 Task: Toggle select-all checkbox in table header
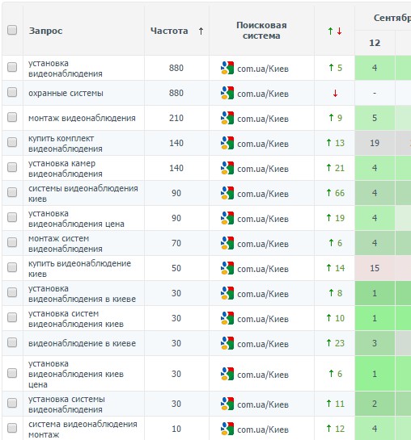pyautogui.click(x=12, y=30)
